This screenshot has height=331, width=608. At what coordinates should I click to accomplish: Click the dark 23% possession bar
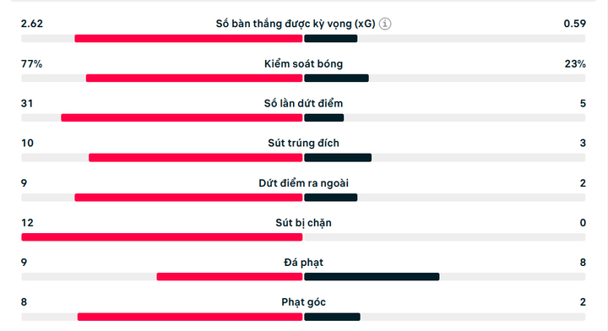[337, 78]
